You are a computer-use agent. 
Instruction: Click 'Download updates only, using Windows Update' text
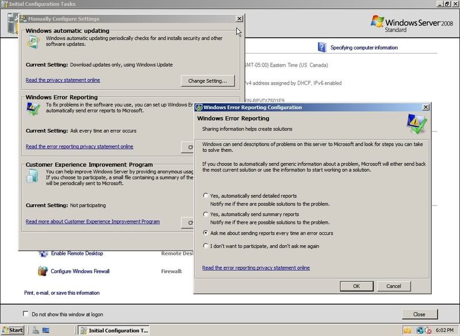121,65
